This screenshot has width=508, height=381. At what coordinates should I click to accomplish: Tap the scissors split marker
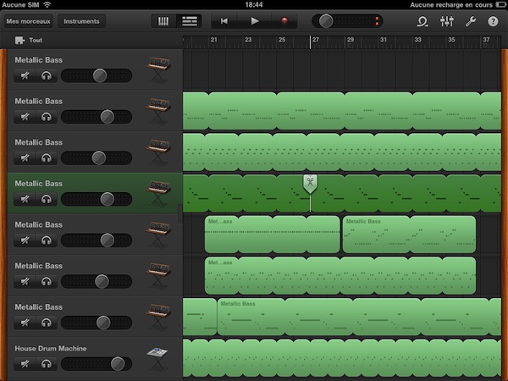tap(310, 184)
